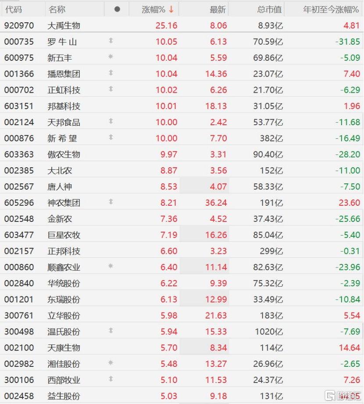Screen dimensions: 364x404
Task: Click the marker icon in 新希望 row
Action: point(111,137)
